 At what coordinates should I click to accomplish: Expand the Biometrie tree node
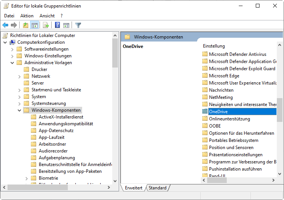(x=27, y=178)
